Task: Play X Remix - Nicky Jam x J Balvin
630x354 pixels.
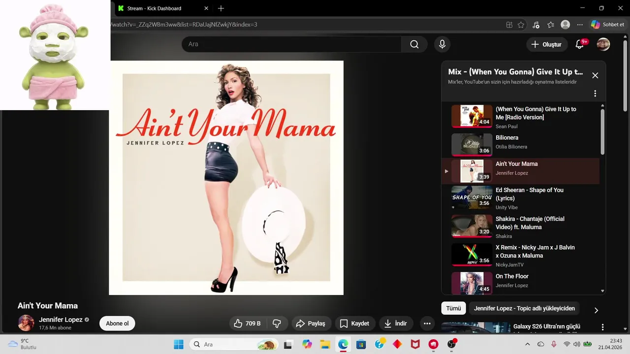Action: 521,256
